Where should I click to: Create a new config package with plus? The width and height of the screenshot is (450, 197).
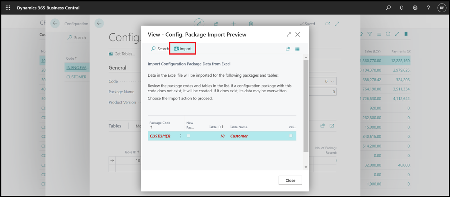click(x=233, y=24)
